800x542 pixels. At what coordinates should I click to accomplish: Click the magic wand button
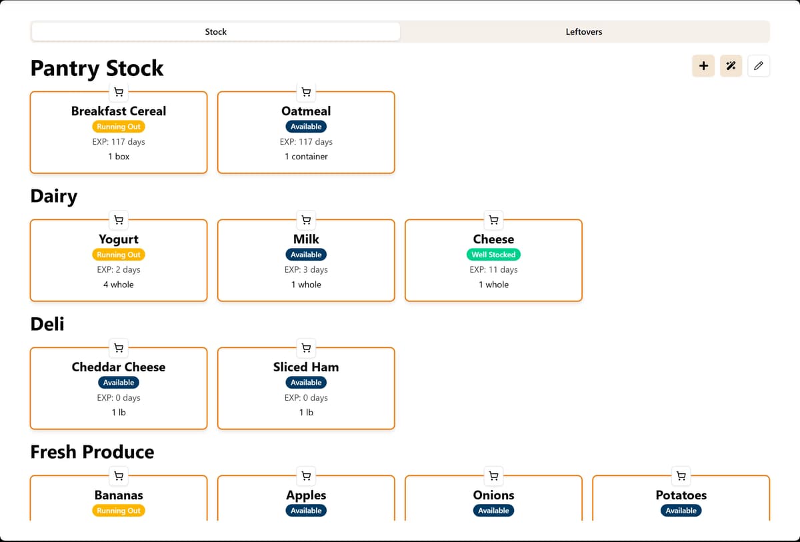pyautogui.click(x=731, y=65)
